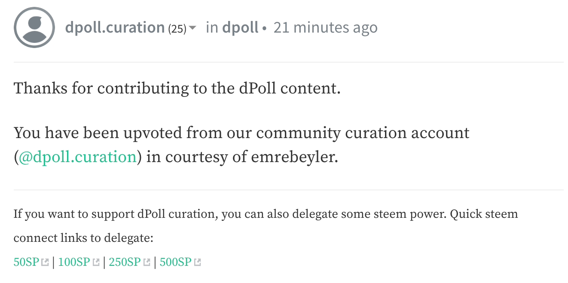Viewport: 568px width, 283px height.
Task: Click the external-link icon after 50SP
Action: 45,262
